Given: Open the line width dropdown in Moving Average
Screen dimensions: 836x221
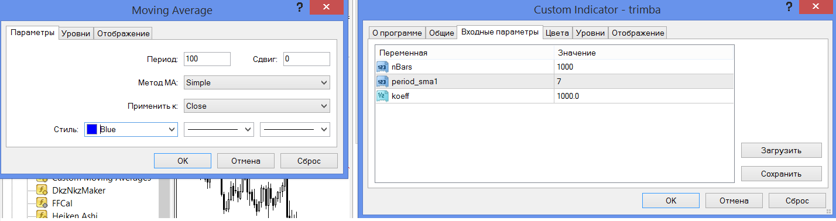Looking at the screenshot, I should (x=295, y=130).
